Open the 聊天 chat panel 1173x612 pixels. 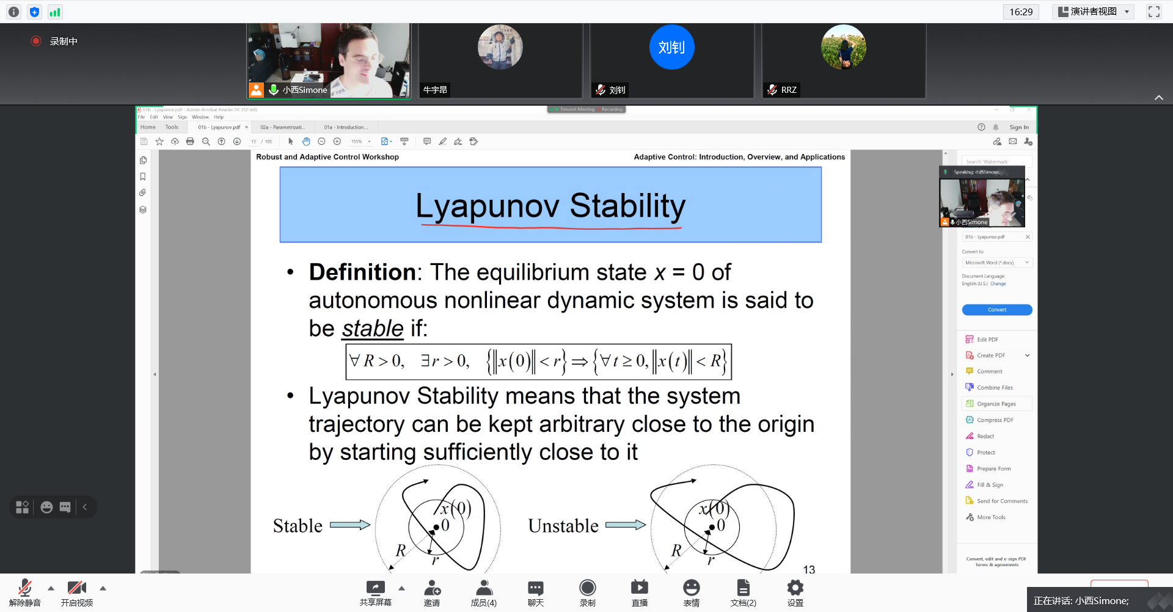(x=535, y=592)
